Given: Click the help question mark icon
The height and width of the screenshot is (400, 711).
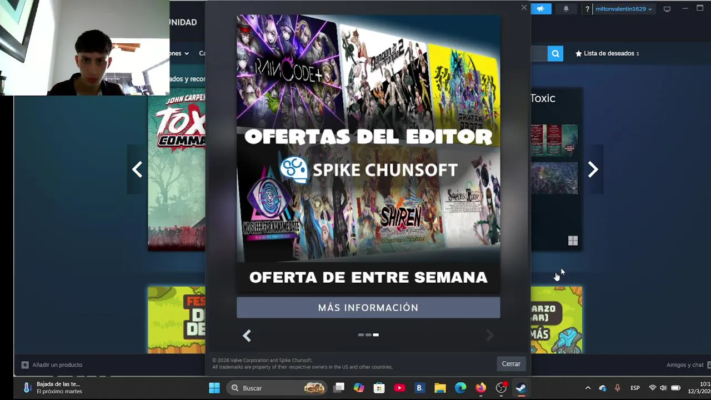Looking at the screenshot, I should pyautogui.click(x=587, y=9).
